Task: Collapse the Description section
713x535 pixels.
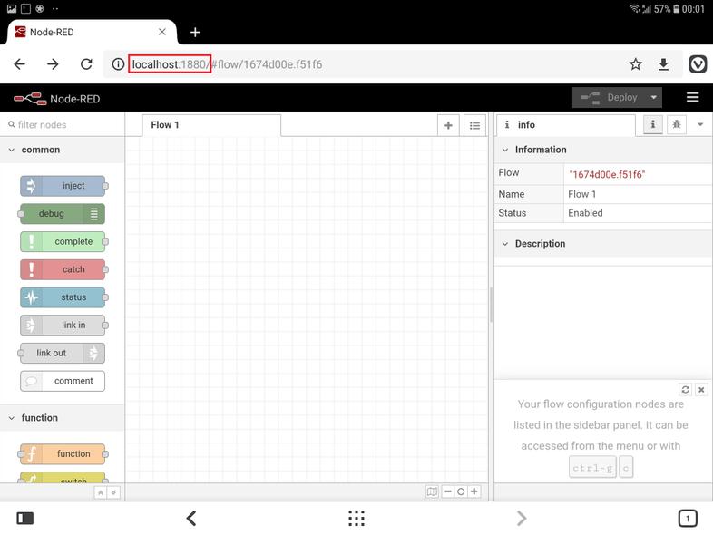Action: coord(505,244)
